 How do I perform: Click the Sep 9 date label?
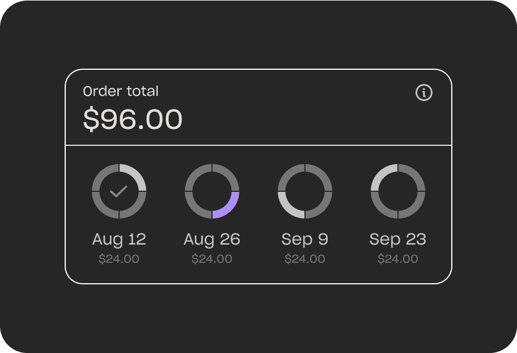click(305, 239)
